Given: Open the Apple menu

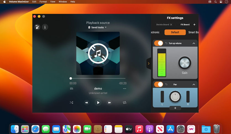Looking at the screenshot, I should coord(4,2).
